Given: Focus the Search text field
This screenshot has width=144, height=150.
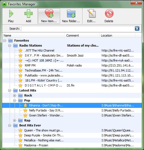Looking at the screenshot, I should click(78, 29).
